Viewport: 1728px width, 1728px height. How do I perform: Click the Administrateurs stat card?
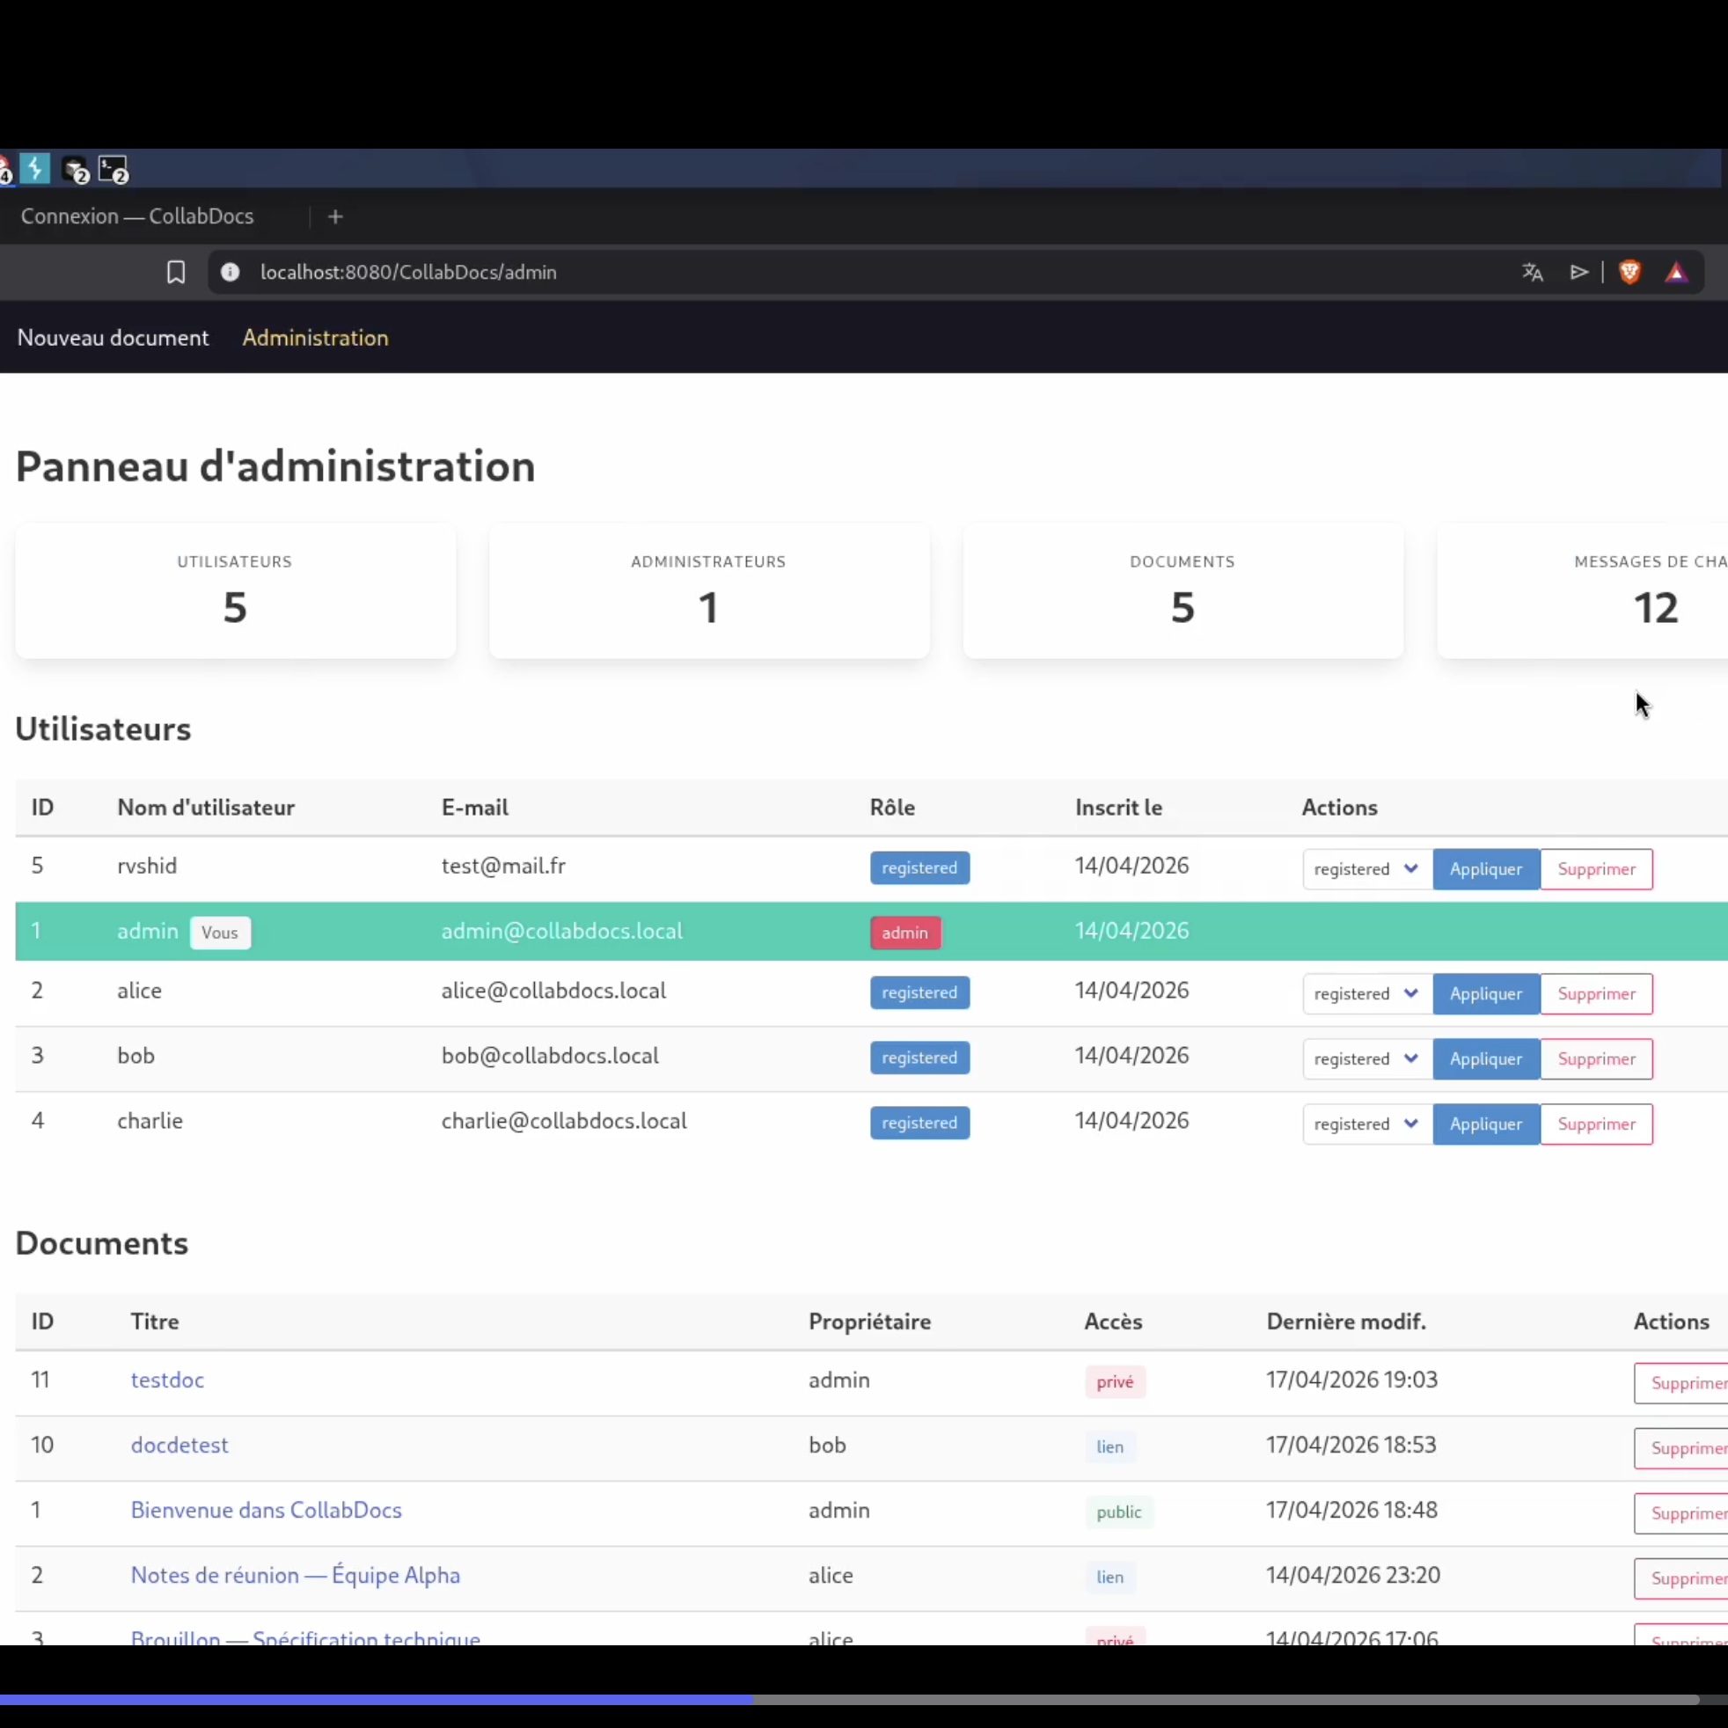[709, 591]
